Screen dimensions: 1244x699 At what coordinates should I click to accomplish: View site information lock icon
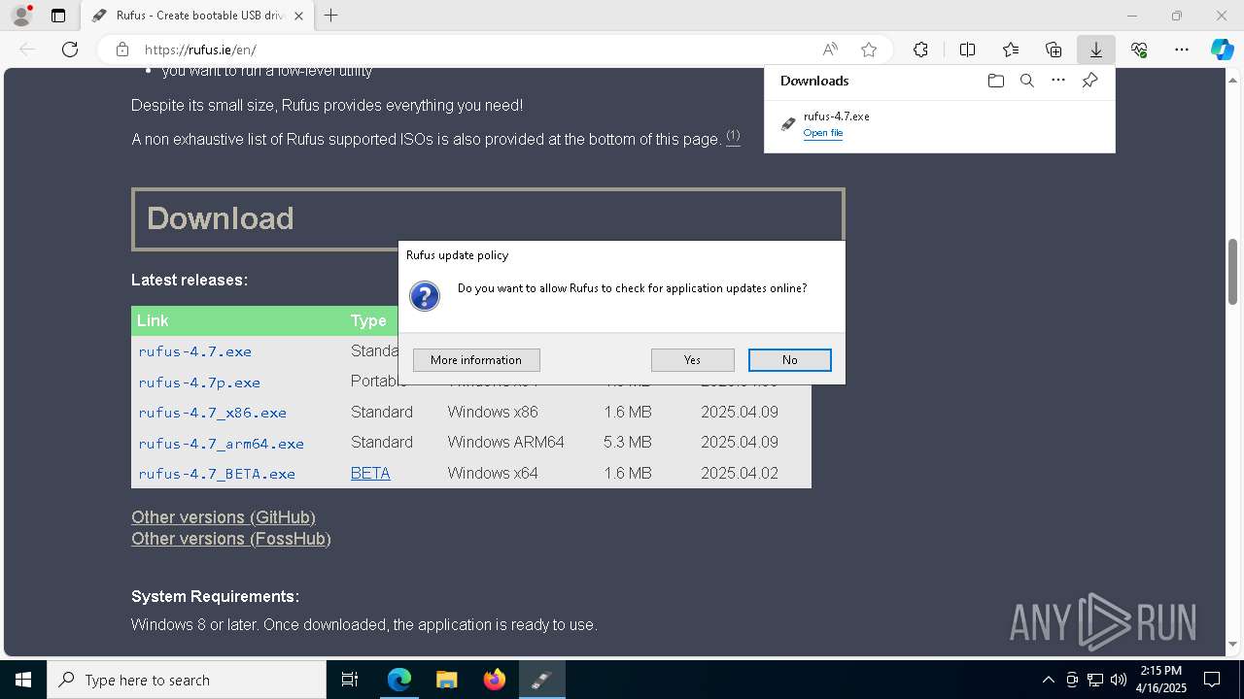pyautogui.click(x=121, y=50)
